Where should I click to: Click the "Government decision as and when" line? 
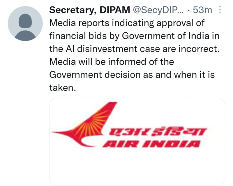(x=132, y=75)
